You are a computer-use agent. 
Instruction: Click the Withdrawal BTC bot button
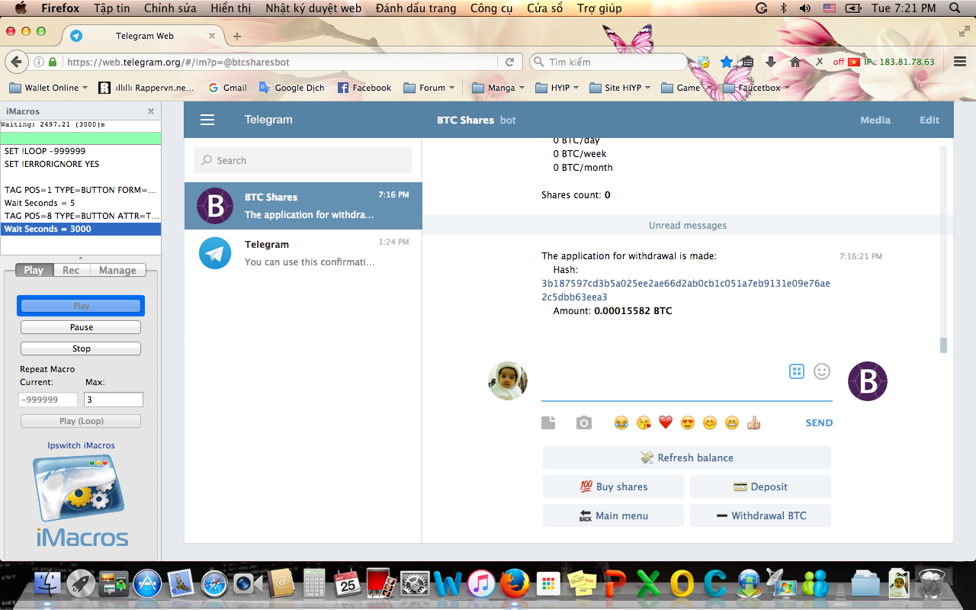(x=760, y=515)
